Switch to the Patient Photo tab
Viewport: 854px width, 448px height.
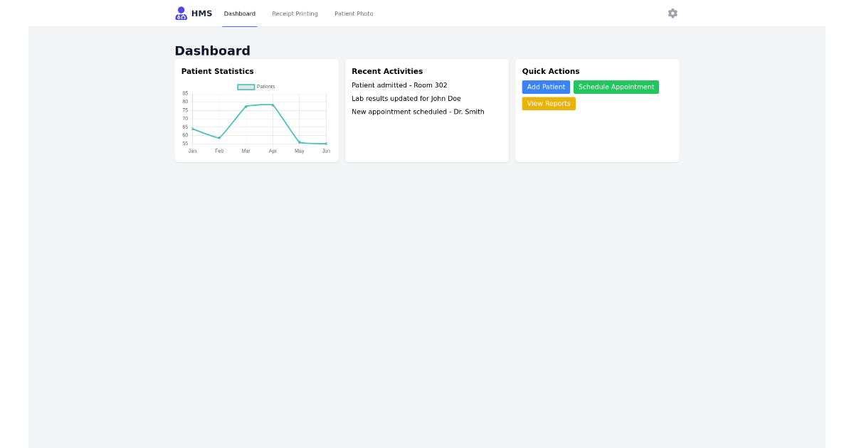coord(354,13)
